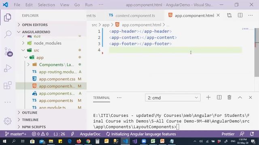Screen dimensions: 259x145
Task: Click the Open Changes compare icon
Action: point(229,15)
